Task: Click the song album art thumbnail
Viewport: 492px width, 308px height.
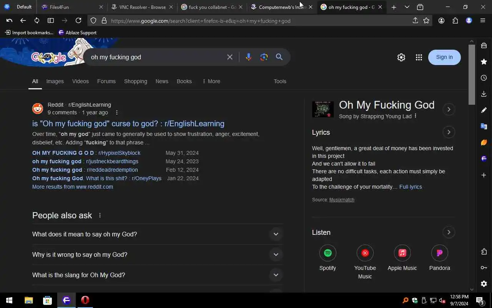Action: 323,109
